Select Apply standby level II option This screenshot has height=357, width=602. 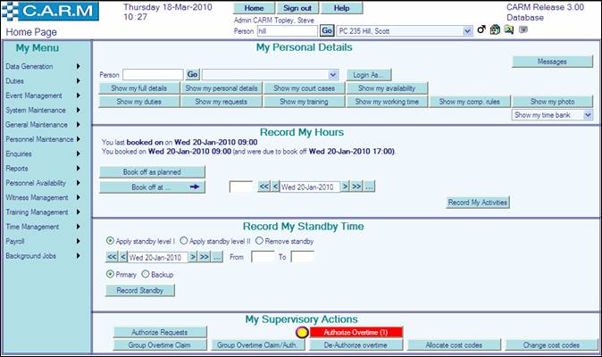tap(184, 241)
